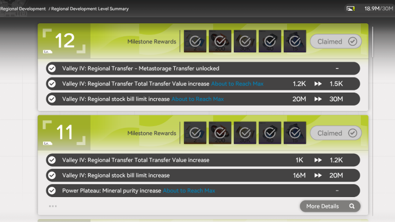Click check icon inside level 12 Claimed button
This screenshot has height=222, width=395.
tap(353, 42)
